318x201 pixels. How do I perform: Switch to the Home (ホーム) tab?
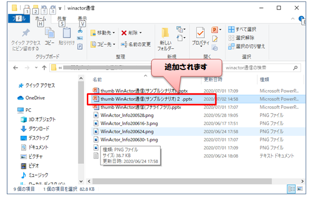click(41, 19)
